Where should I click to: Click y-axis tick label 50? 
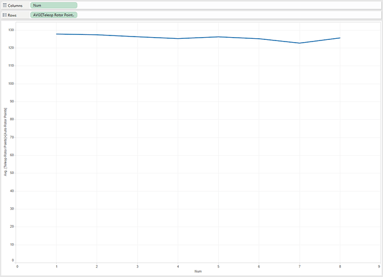(12, 173)
